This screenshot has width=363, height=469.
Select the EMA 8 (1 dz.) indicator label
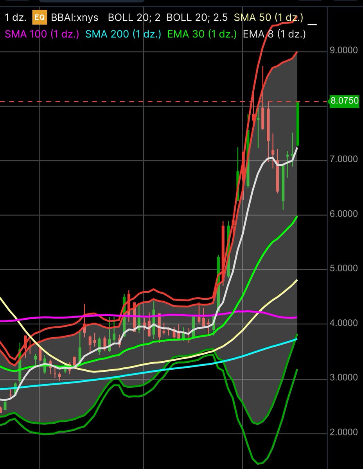274,34
